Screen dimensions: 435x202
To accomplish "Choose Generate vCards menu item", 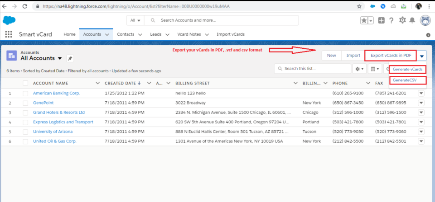I will [x=407, y=69].
